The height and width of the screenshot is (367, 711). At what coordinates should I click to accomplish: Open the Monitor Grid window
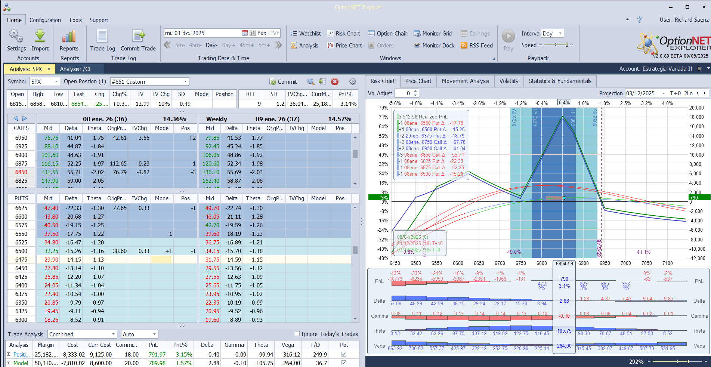tap(433, 33)
